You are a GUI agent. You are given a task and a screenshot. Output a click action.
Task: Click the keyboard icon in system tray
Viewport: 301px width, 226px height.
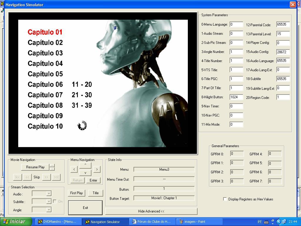(x=266, y=222)
